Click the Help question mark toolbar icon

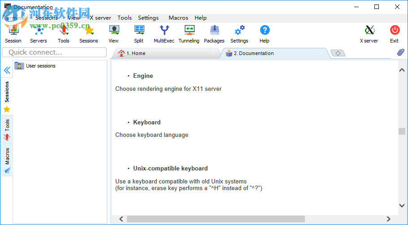pyautogui.click(x=265, y=30)
